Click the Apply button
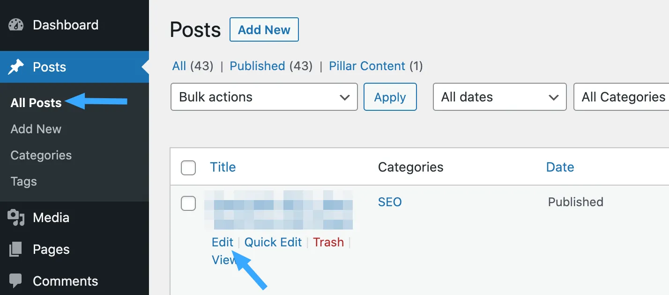 click(390, 97)
